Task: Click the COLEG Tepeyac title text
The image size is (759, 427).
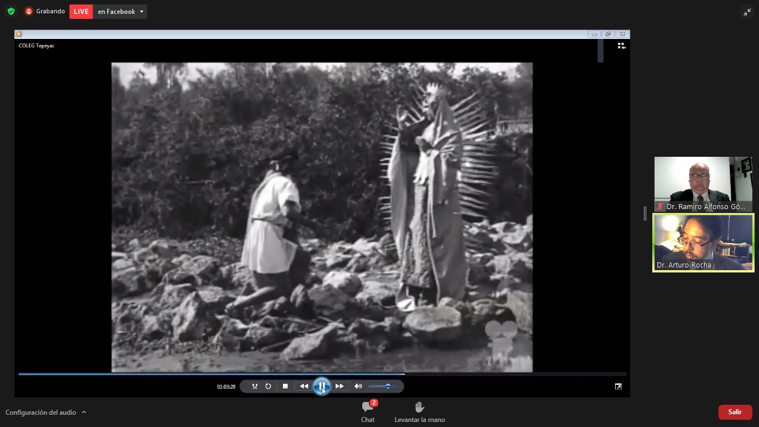Action: click(x=37, y=46)
